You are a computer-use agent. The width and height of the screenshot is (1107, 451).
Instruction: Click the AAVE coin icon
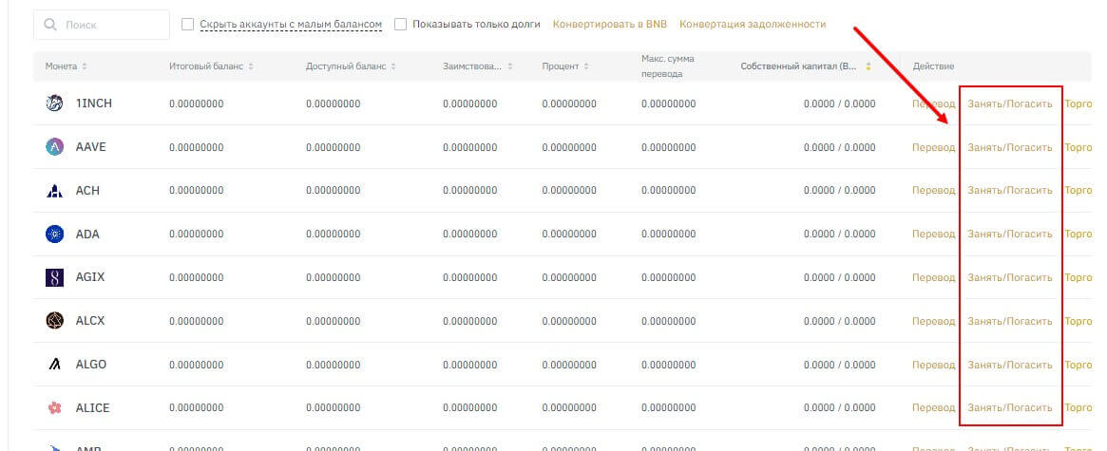pos(54,147)
